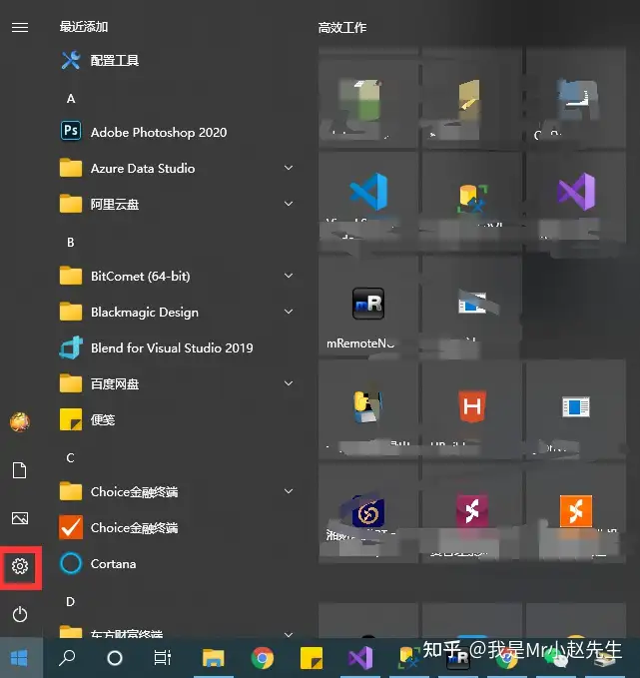Image resolution: width=640 pixels, height=678 pixels.
Task: Open Visual Studio from taskbar
Action: (360, 658)
